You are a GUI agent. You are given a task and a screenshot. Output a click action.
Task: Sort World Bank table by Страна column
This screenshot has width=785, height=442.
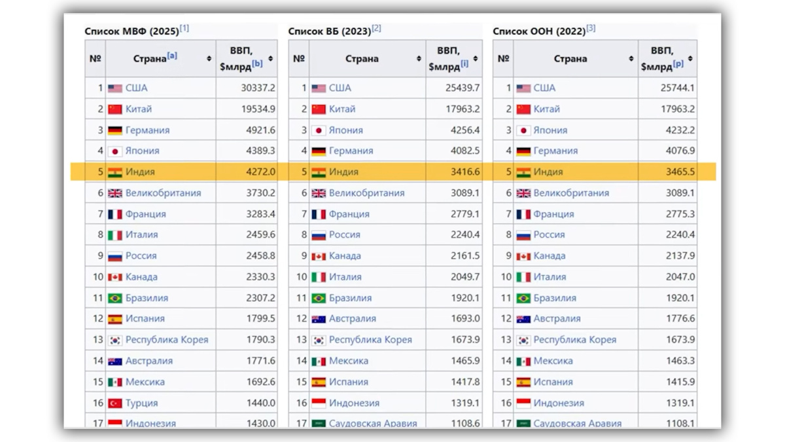419,59
